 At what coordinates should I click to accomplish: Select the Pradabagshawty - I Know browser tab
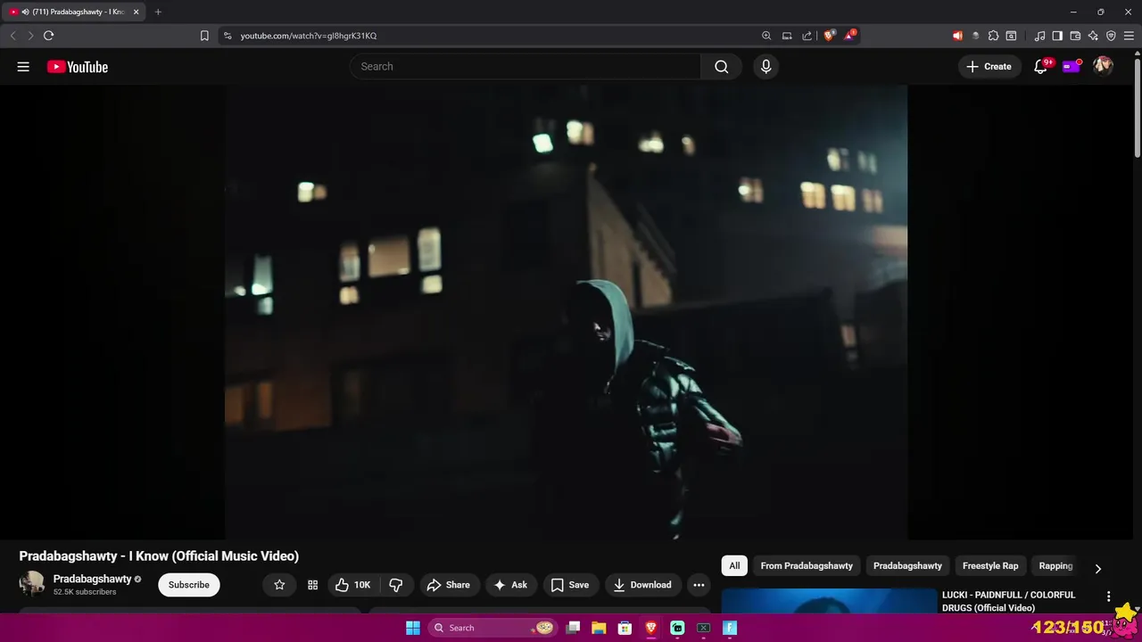[x=75, y=12]
